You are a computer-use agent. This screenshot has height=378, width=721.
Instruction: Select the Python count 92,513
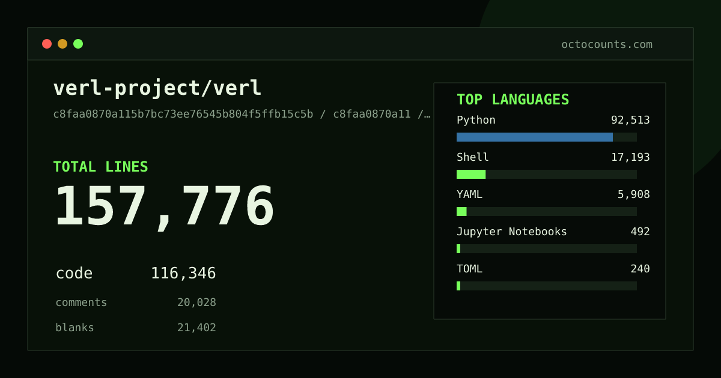tap(630, 120)
